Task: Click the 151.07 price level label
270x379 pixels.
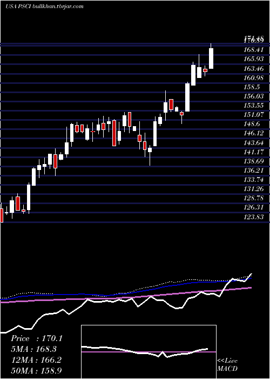Action: coord(254,115)
